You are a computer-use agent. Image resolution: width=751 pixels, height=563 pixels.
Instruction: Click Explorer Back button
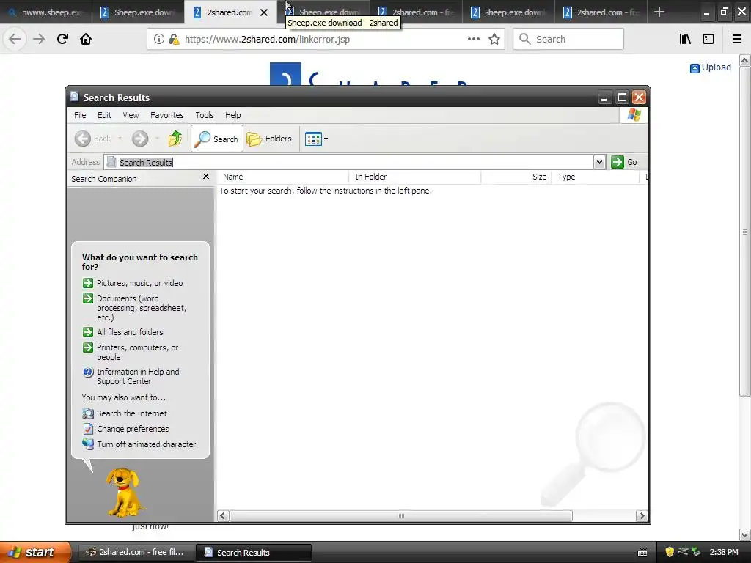[x=93, y=139]
